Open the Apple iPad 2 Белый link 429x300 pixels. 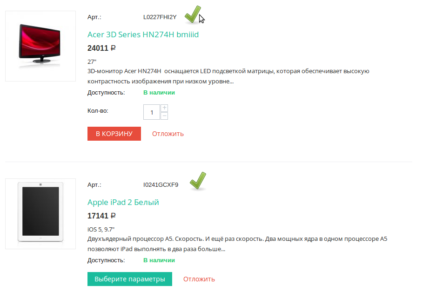coord(123,202)
